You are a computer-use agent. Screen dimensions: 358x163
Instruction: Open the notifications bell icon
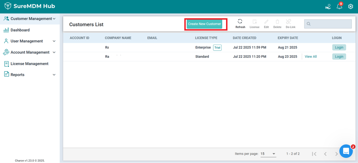(339, 6)
